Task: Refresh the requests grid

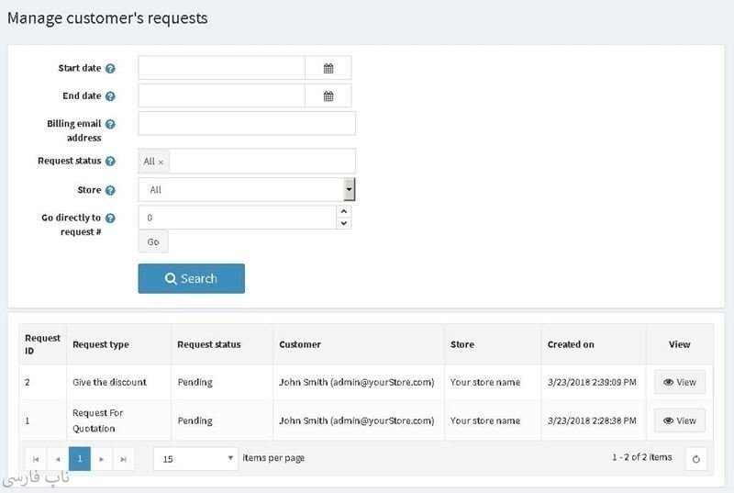Action: tap(696, 459)
